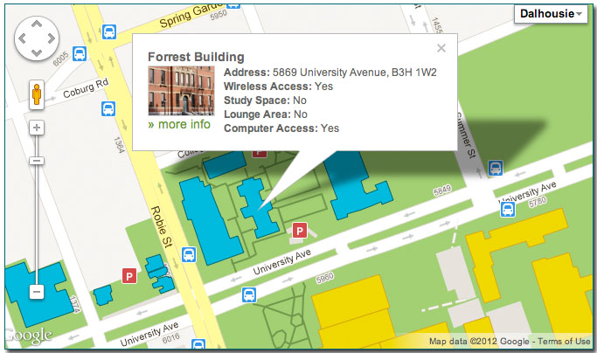Click the pan up arrow on map control
The image size is (597, 353).
coord(38,25)
